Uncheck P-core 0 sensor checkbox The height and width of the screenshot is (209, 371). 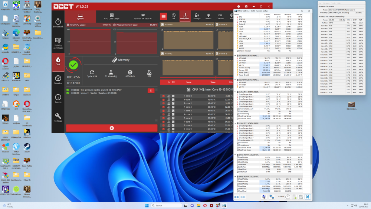(x=164, y=96)
